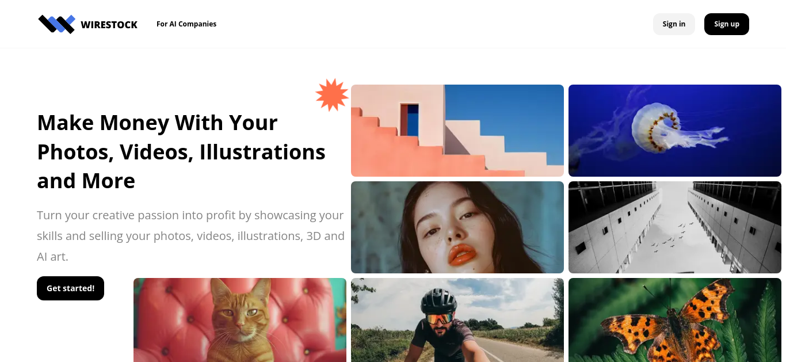The height and width of the screenshot is (362, 786).
Task: Click the black Sign up button
Action: (x=727, y=24)
